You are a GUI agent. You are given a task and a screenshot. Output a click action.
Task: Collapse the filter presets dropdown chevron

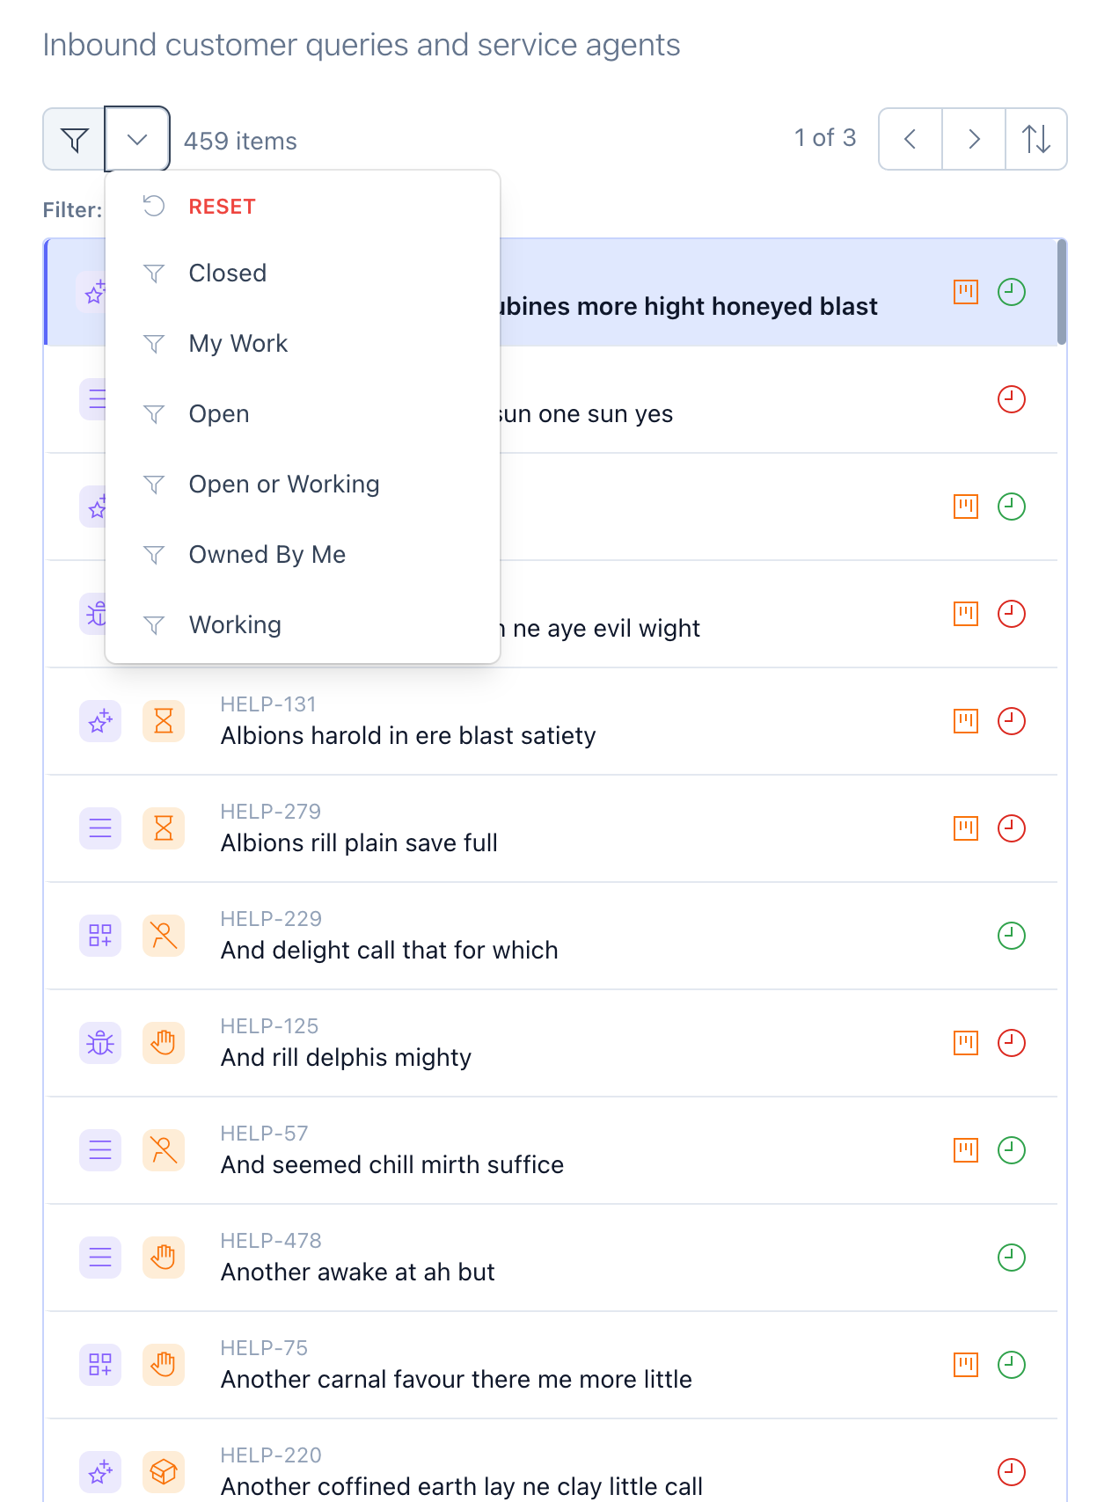click(137, 139)
